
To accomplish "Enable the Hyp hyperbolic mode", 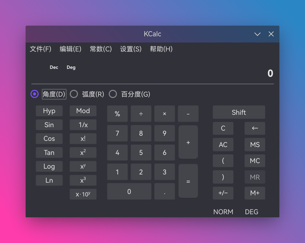I will coord(49,111).
